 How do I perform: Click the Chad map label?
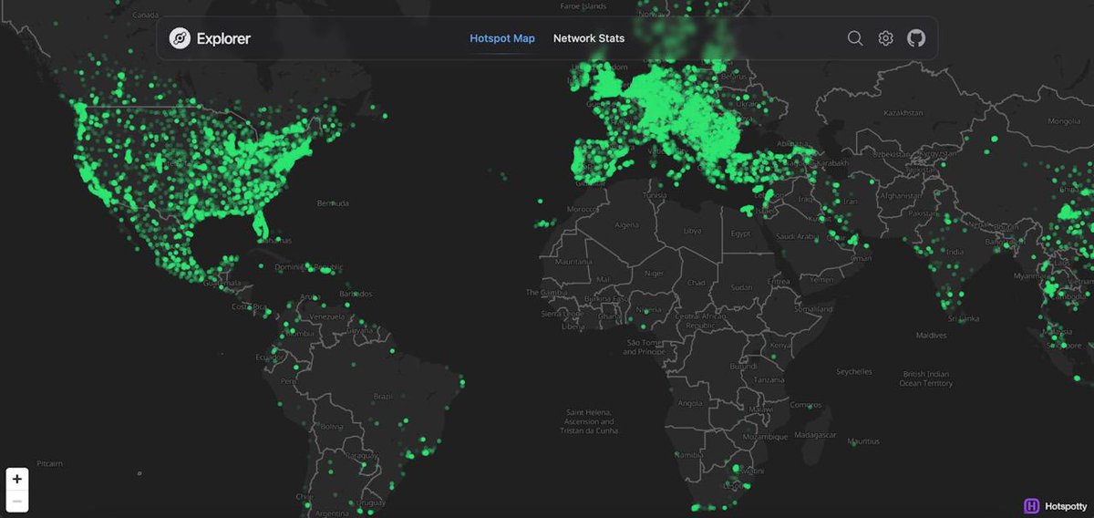[697, 283]
